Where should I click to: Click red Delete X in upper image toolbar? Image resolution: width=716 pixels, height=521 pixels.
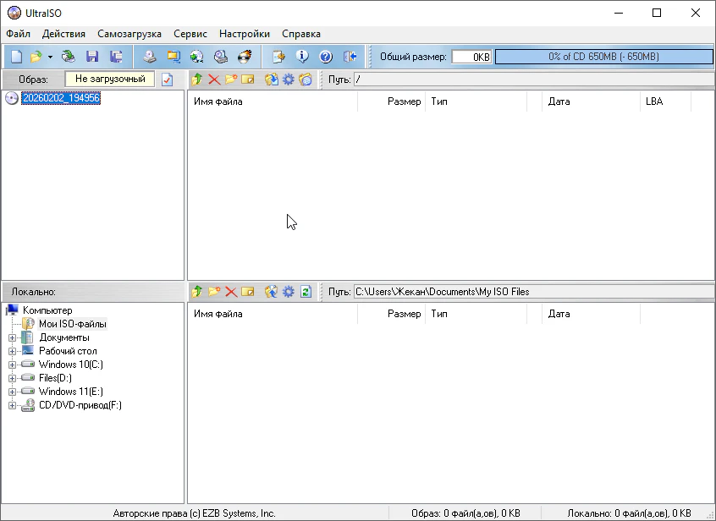214,80
